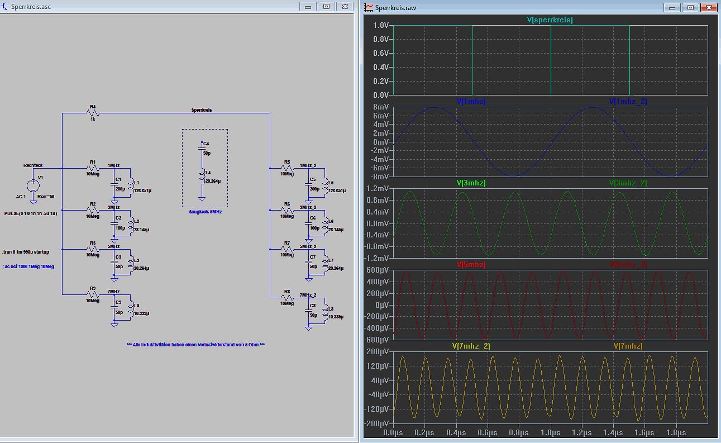Click the commented .ac oct directive text
This screenshot has height=443, width=721.
(x=28, y=267)
